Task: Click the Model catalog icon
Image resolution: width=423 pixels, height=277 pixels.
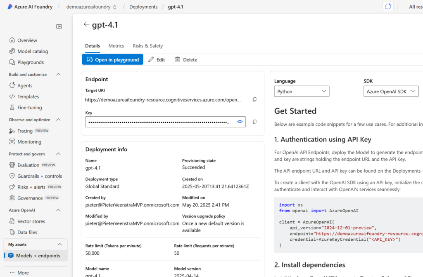Action: (x=12, y=51)
